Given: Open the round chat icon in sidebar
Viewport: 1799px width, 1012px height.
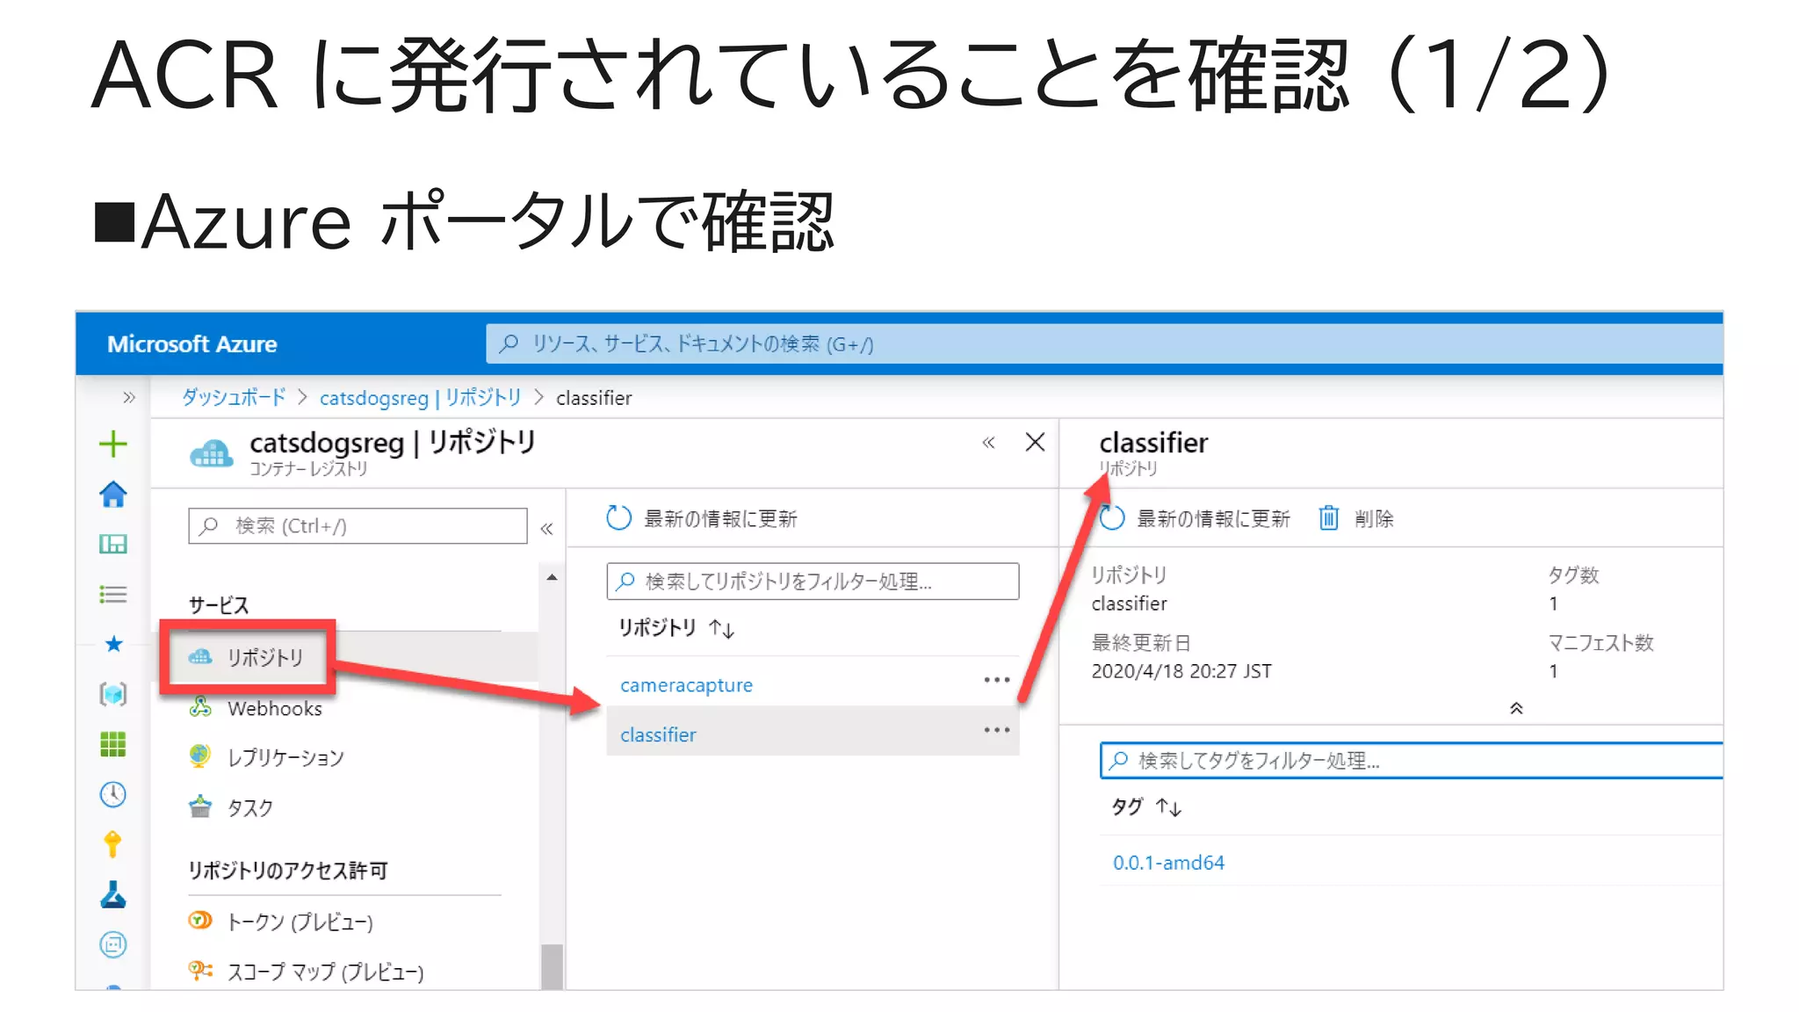Looking at the screenshot, I should (x=112, y=944).
